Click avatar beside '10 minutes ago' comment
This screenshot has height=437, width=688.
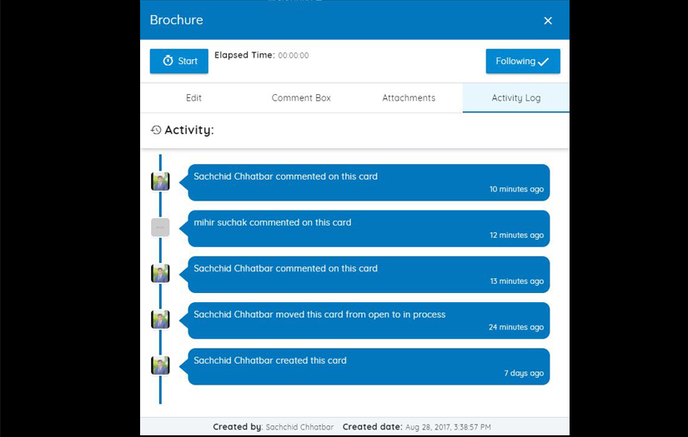coord(160,181)
